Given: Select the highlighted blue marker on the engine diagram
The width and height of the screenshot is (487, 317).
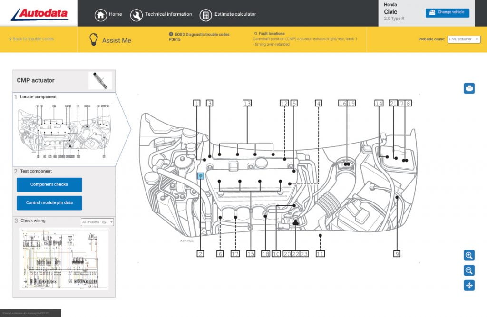Looking at the screenshot, I should 201,176.
